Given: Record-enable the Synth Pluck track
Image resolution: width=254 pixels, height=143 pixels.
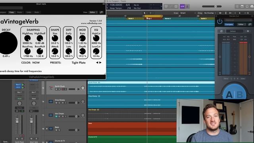Looking at the screenshot, I should pos(63,89).
